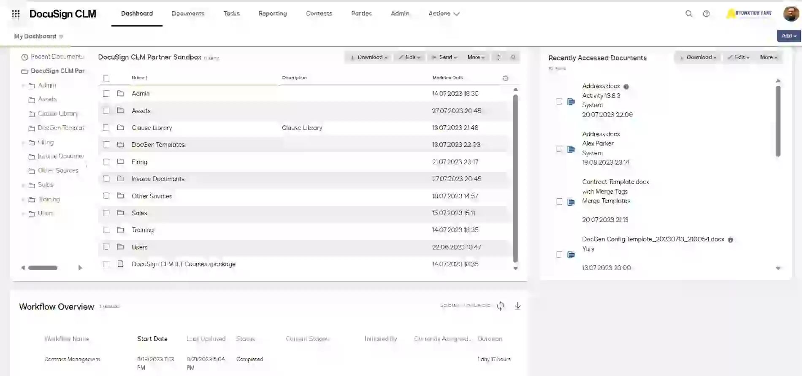802x376 pixels.
Task: Click the DocGen Templates folder icon in list
Action: coord(120,144)
